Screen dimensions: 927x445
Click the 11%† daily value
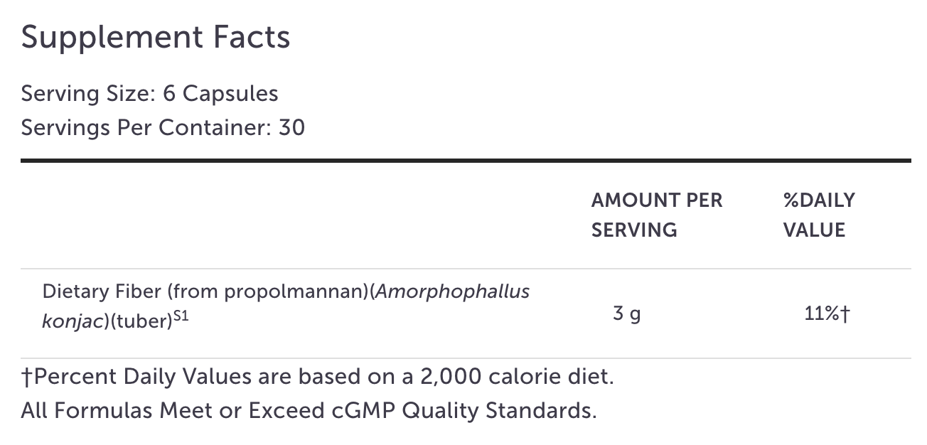point(827,313)
